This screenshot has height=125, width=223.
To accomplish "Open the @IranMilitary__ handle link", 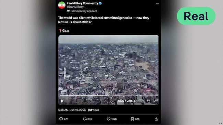I will tap(76, 7).
